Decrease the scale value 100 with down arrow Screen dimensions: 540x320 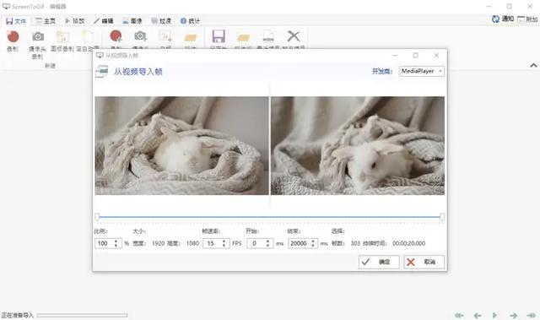pos(116,246)
